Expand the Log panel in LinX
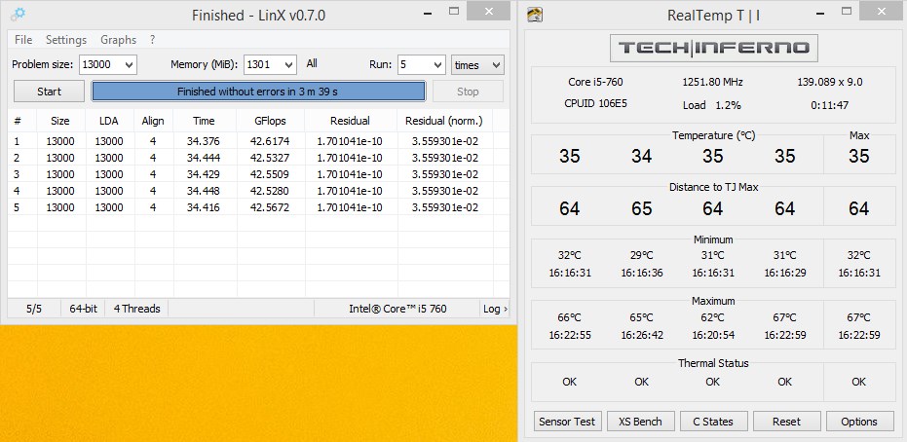907x442 pixels. pyautogui.click(x=495, y=309)
